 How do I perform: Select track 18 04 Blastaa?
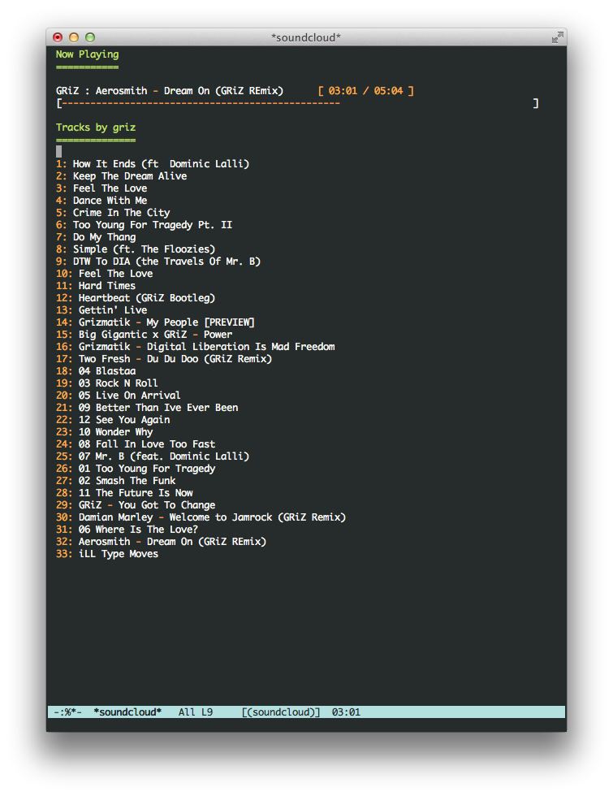coord(96,371)
